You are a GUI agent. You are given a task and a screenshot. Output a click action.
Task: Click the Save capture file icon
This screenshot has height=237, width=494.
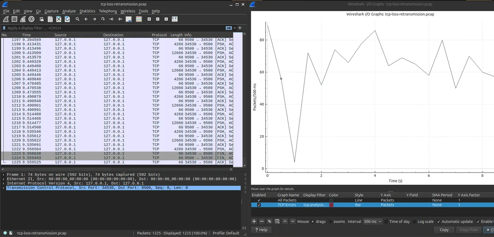tap(50, 19)
